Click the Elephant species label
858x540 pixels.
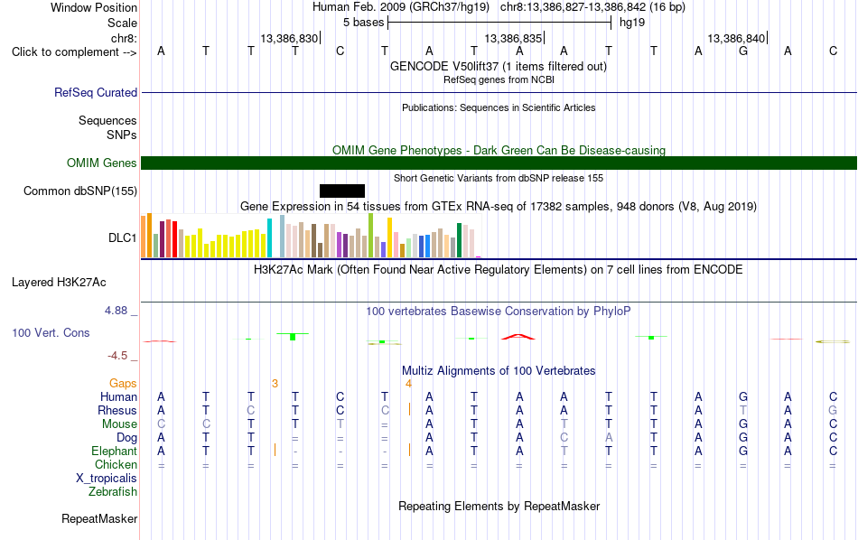pyautogui.click(x=114, y=451)
